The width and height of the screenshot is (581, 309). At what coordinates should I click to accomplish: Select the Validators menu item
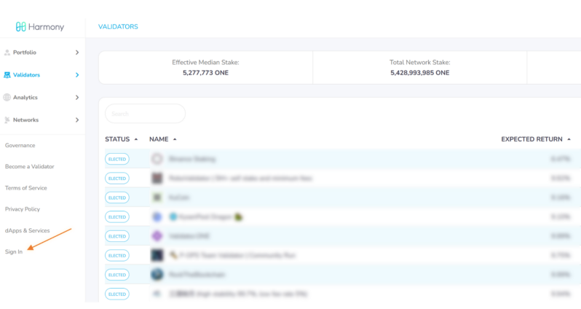(26, 75)
